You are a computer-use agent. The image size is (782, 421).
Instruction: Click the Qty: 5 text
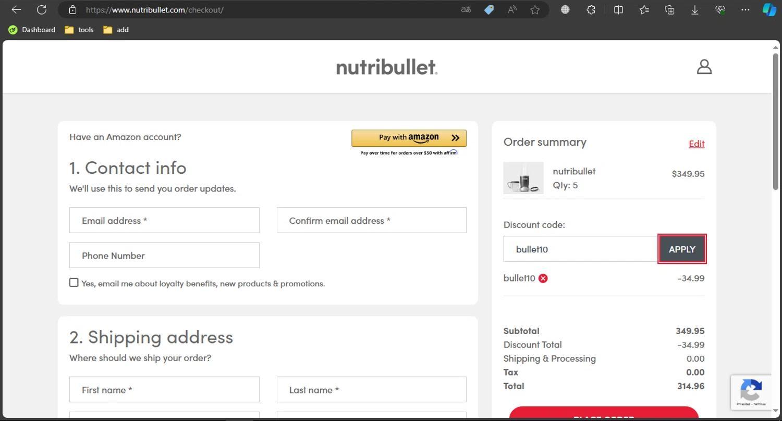565,185
